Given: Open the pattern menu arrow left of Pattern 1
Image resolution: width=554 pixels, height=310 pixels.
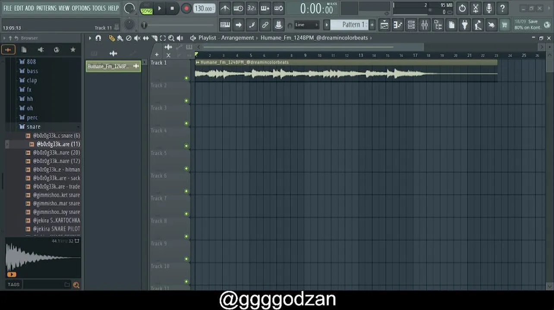Looking at the screenshot, I should pyautogui.click(x=327, y=25).
